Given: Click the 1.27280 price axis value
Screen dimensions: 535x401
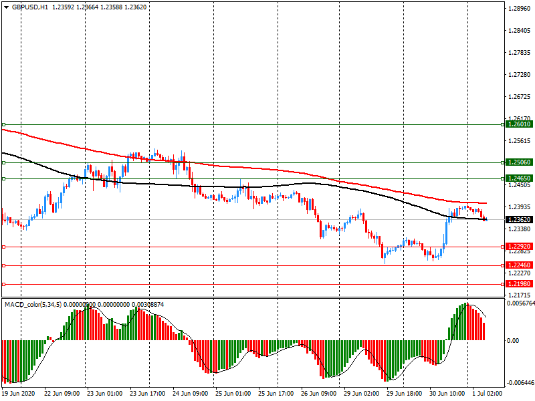Looking at the screenshot, I should pyautogui.click(x=520, y=75).
